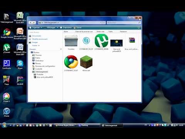Screen dimensions: 185x139
Task: Open the Windows Start orb
Action: pyautogui.click(x=4, y=125)
